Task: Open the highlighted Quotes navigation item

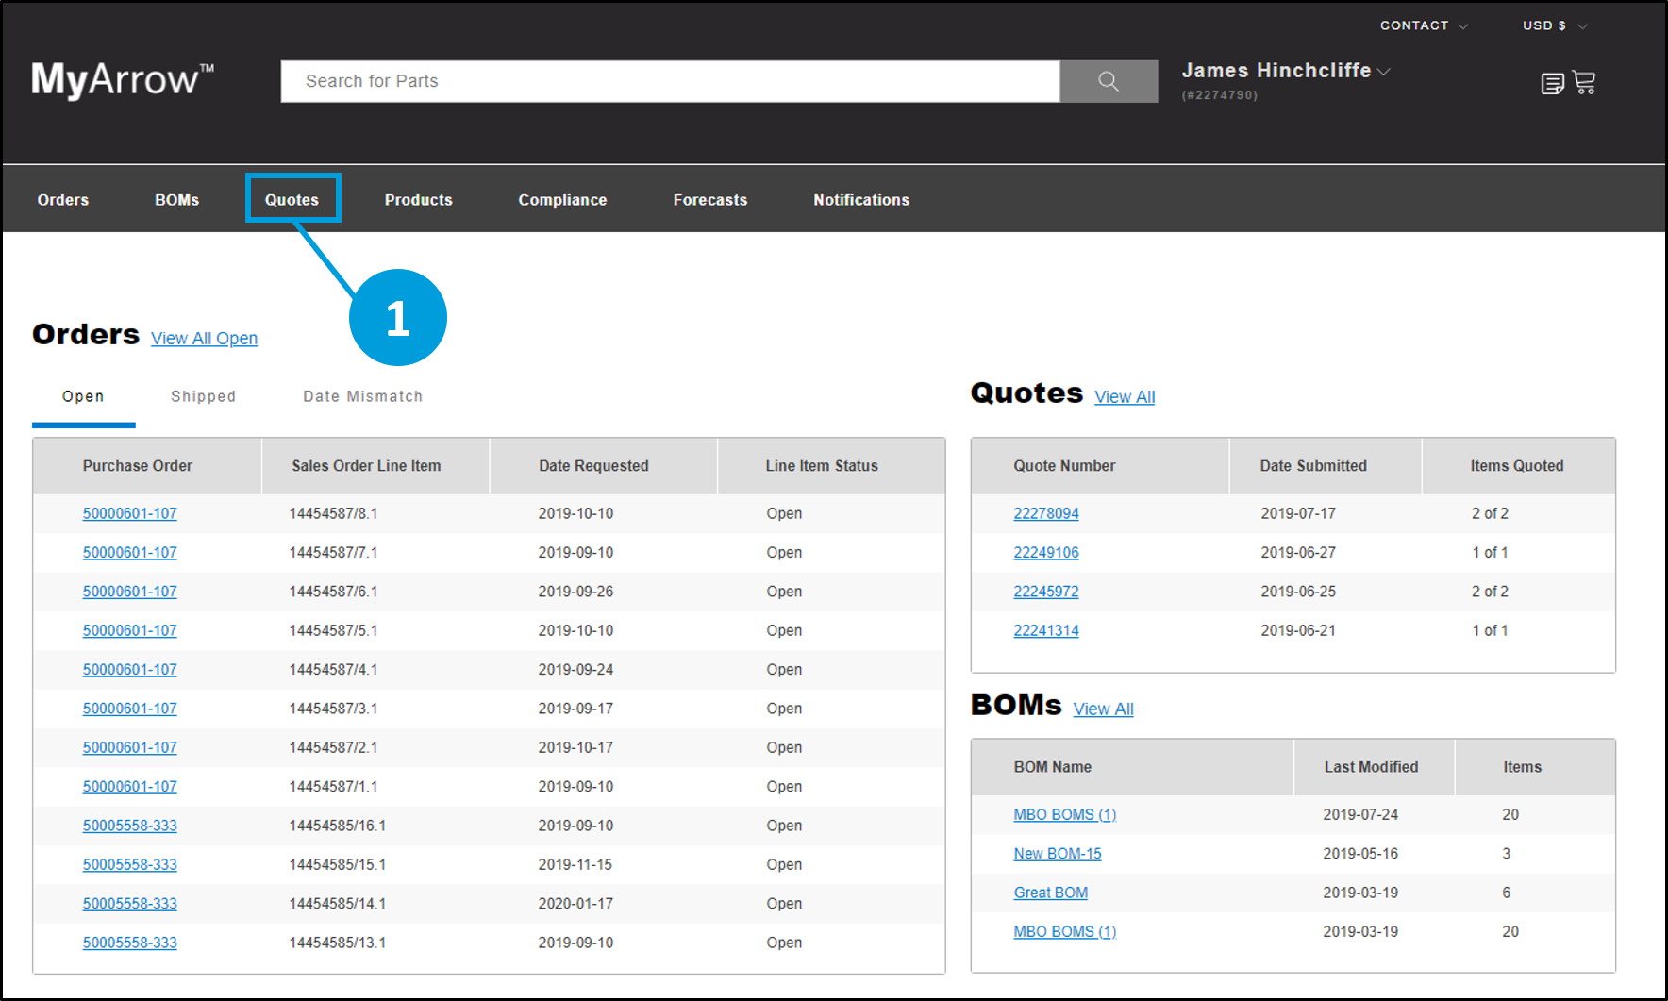Action: (x=292, y=199)
